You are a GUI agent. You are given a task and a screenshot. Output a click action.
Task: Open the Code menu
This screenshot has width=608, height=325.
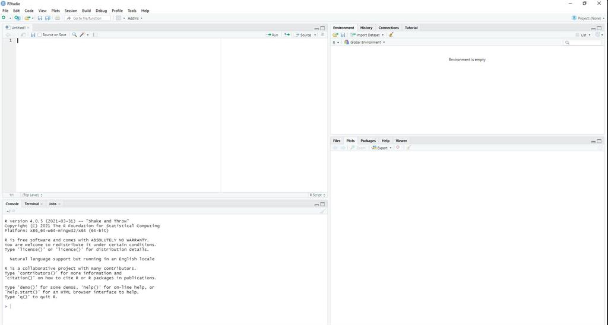pyautogui.click(x=29, y=11)
